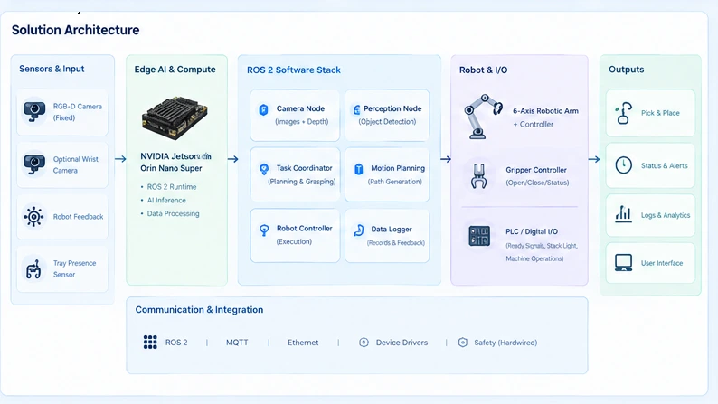The height and width of the screenshot is (404, 718).
Task: Click the Data Logger icon
Action: 358,230
